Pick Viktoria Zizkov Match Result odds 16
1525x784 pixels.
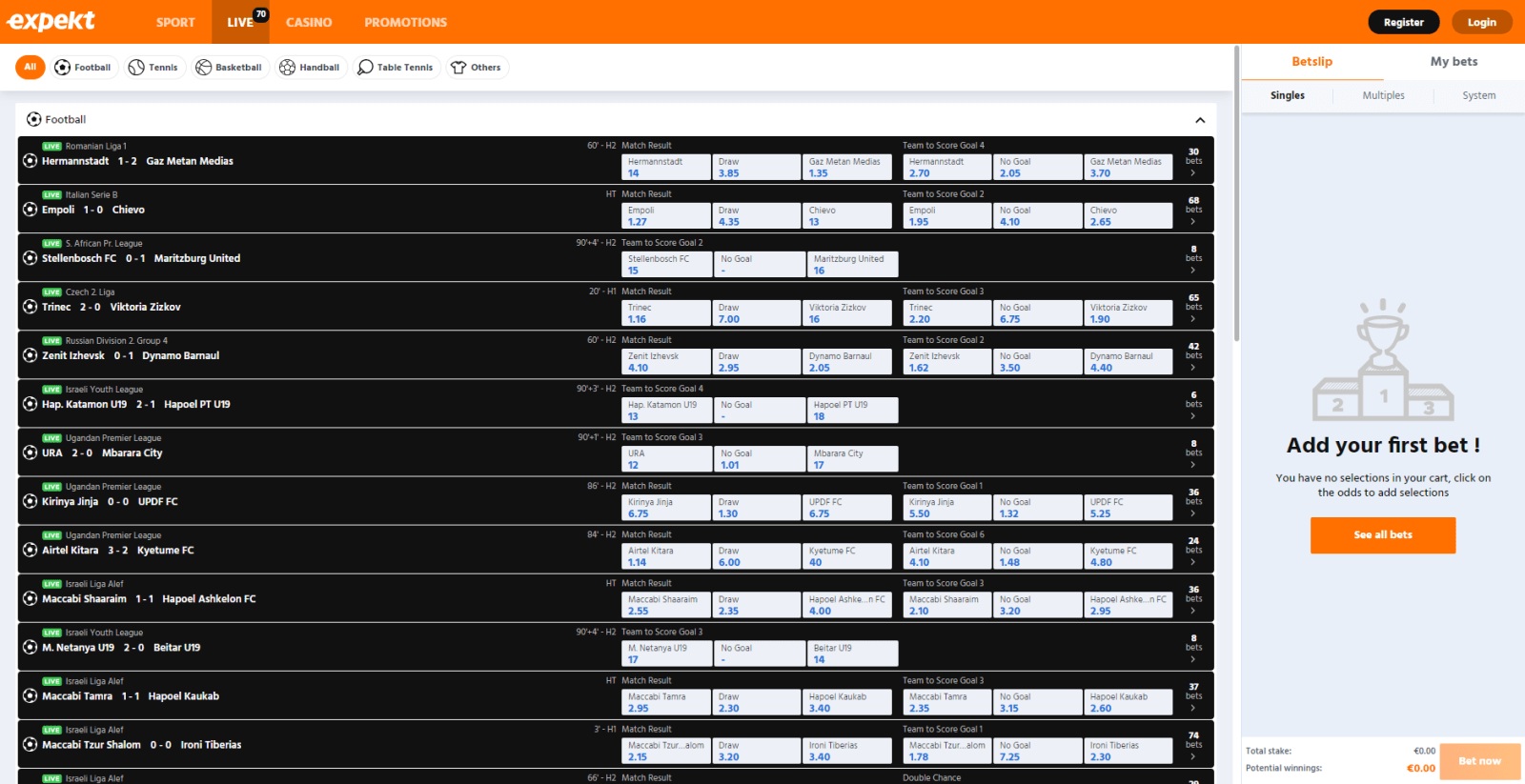[847, 313]
